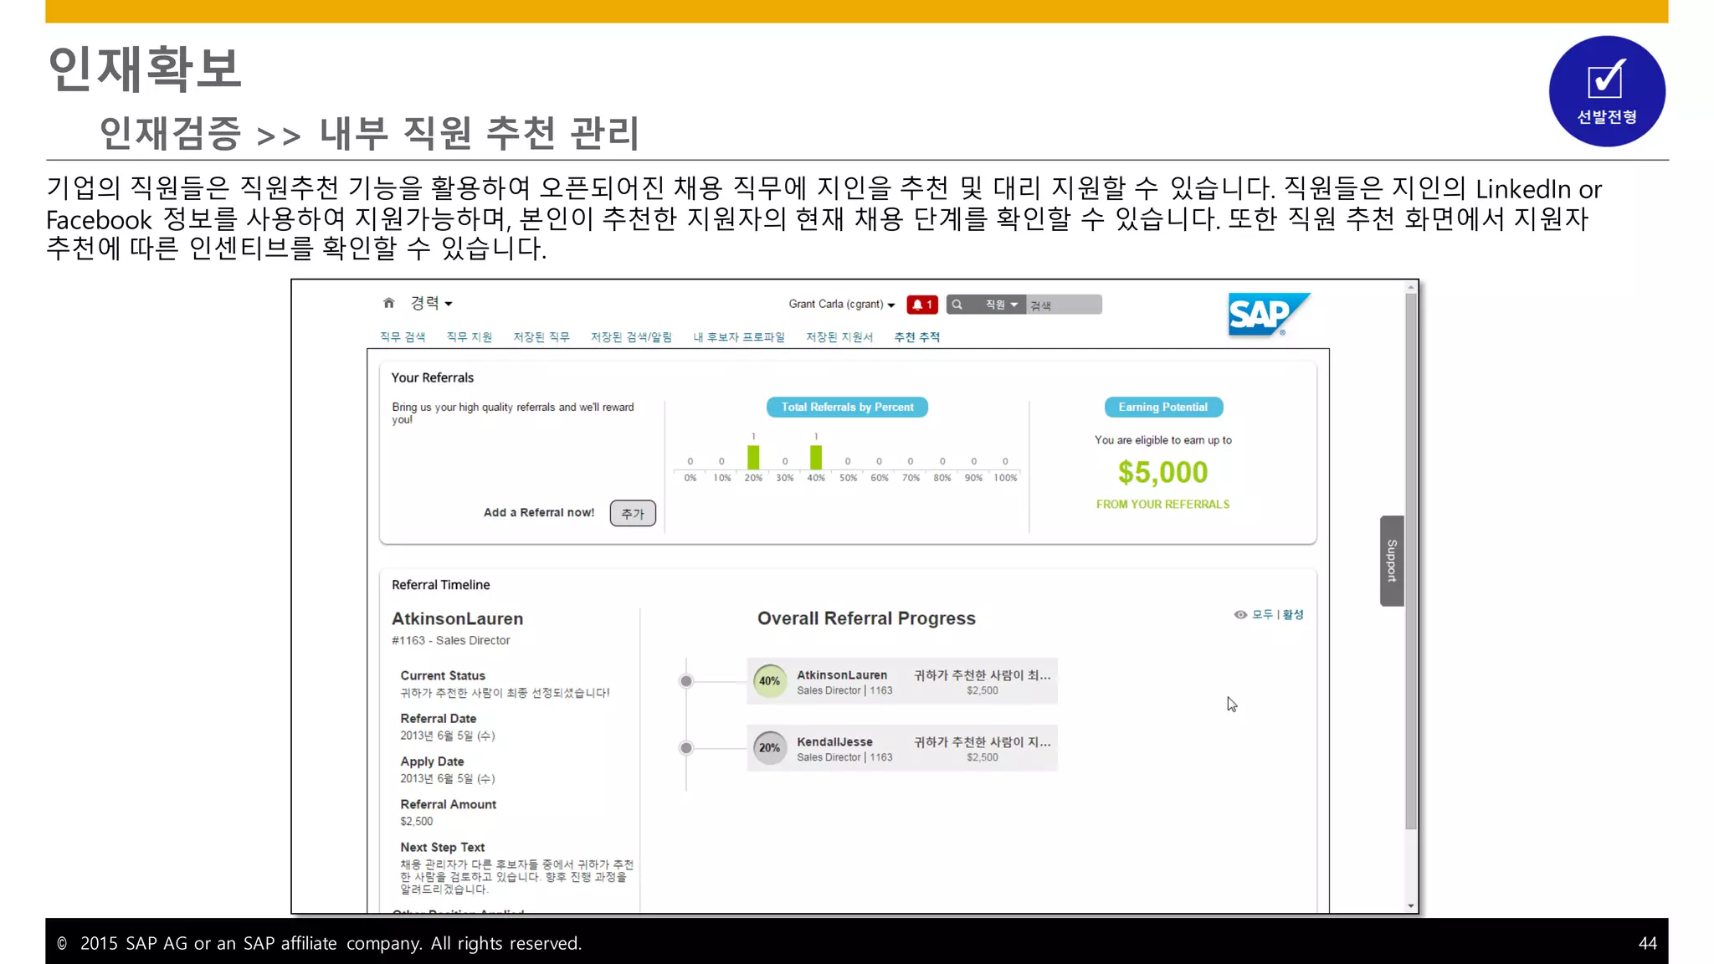Click 'Add a Referral now!' text

[539, 512]
